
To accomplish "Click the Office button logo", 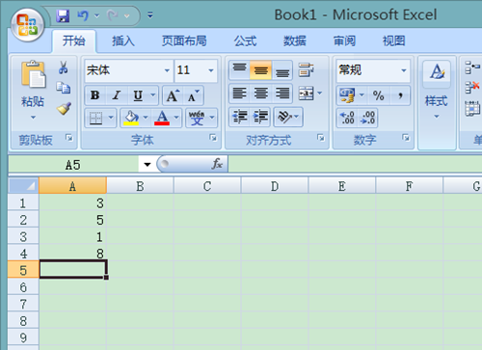I will (x=27, y=25).
